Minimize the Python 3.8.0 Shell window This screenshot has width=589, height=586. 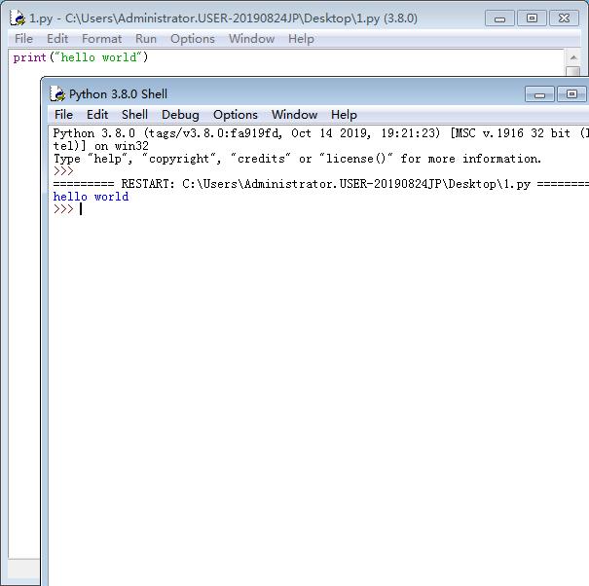tap(539, 94)
